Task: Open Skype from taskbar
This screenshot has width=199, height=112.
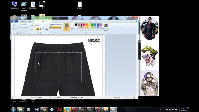Action: pyautogui.click(x=67, y=110)
